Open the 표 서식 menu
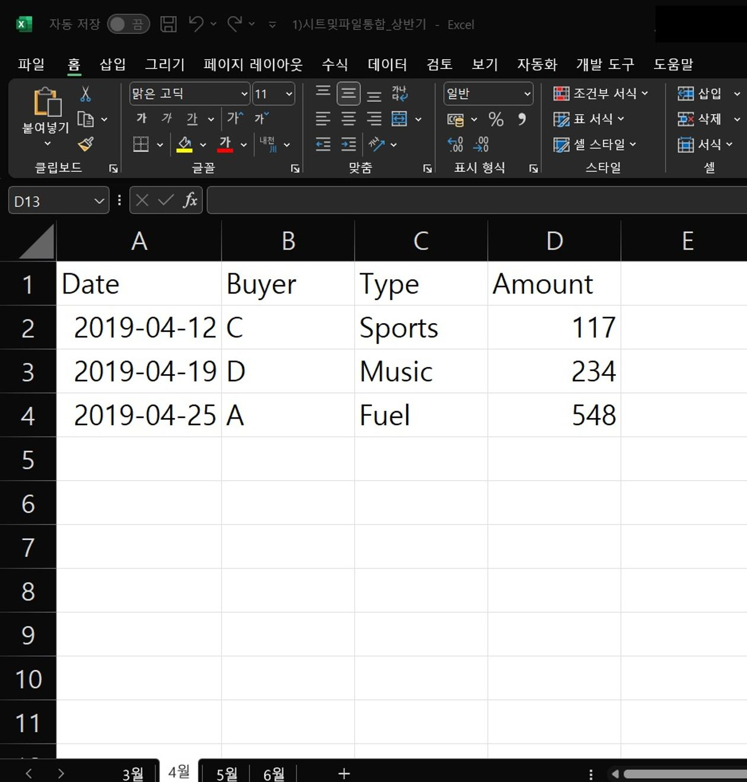Screen dimensions: 747x782 tap(589, 119)
